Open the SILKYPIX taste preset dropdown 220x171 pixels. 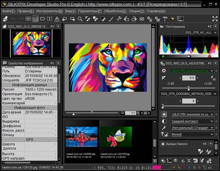(x=192, y=71)
